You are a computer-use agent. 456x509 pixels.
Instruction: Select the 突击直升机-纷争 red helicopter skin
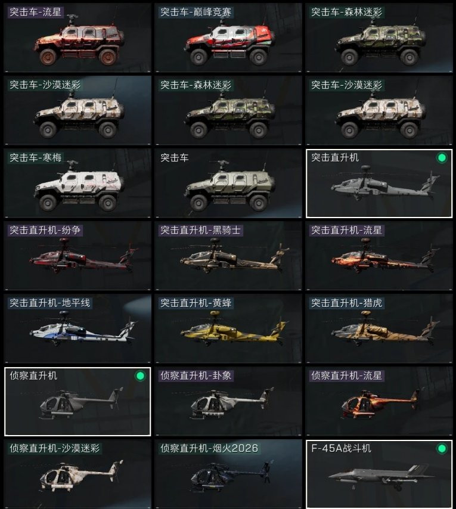coord(77,256)
